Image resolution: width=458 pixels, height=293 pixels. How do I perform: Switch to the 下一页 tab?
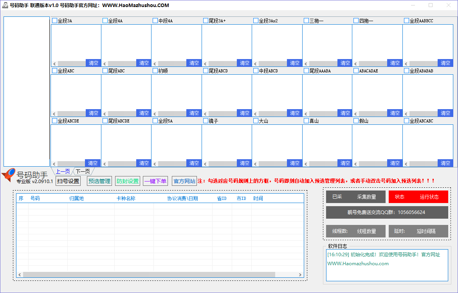coord(83,171)
